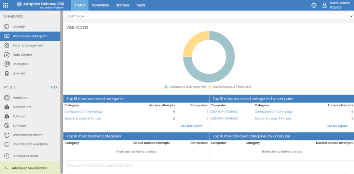This screenshot has height=174, width=354.
Task: Click the Security shield icon
Action: [7, 27]
